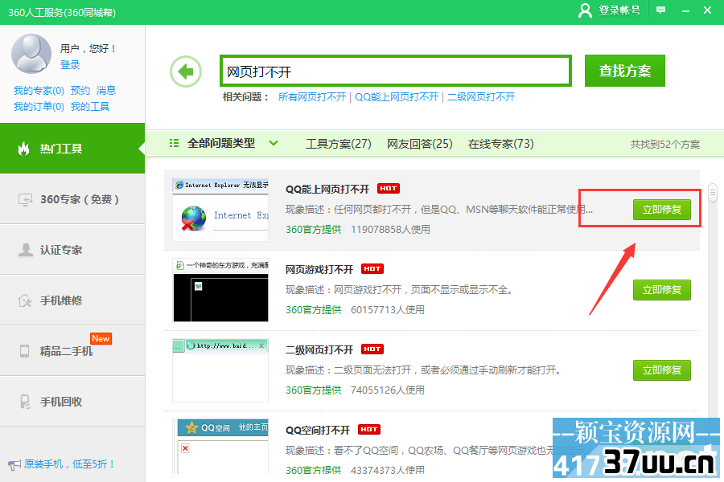Click the list icon beside 全部问题类型

tap(174, 144)
